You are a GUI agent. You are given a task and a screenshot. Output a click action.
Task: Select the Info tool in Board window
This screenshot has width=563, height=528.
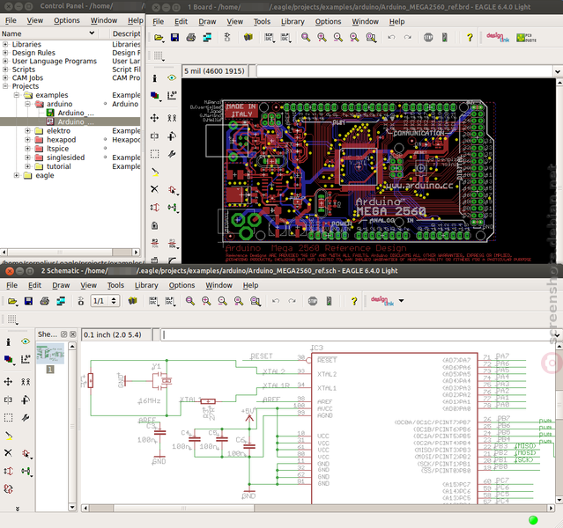tap(155, 78)
